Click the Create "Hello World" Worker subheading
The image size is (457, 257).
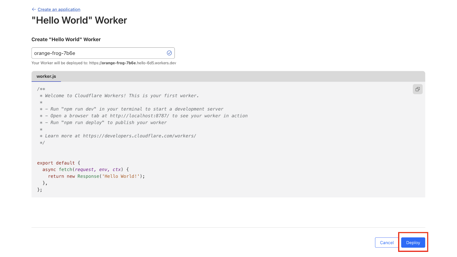66,39
